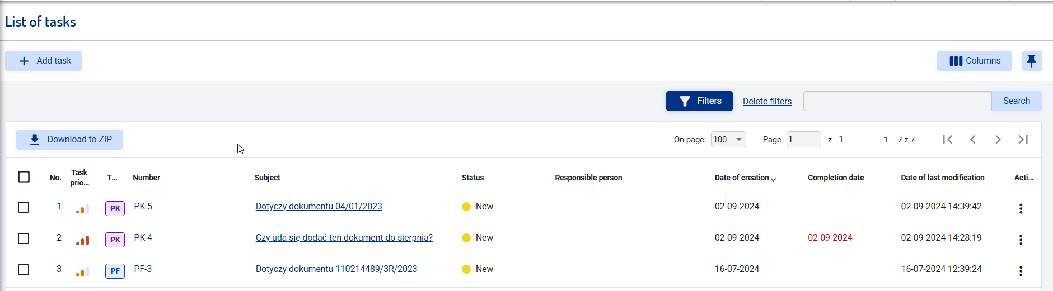Screen dimensions: 1053x291
Task: Open the Columns selector
Action: pyautogui.click(x=974, y=61)
